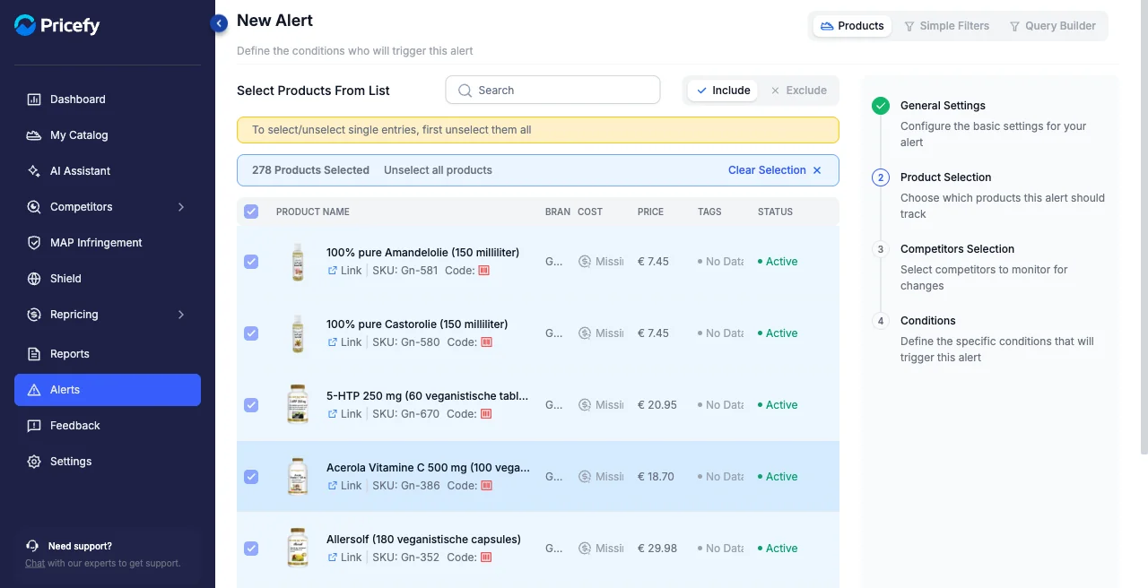The image size is (1148, 588).
Task: Click missing cost icon for Castorolie row
Action: point(585,333)
